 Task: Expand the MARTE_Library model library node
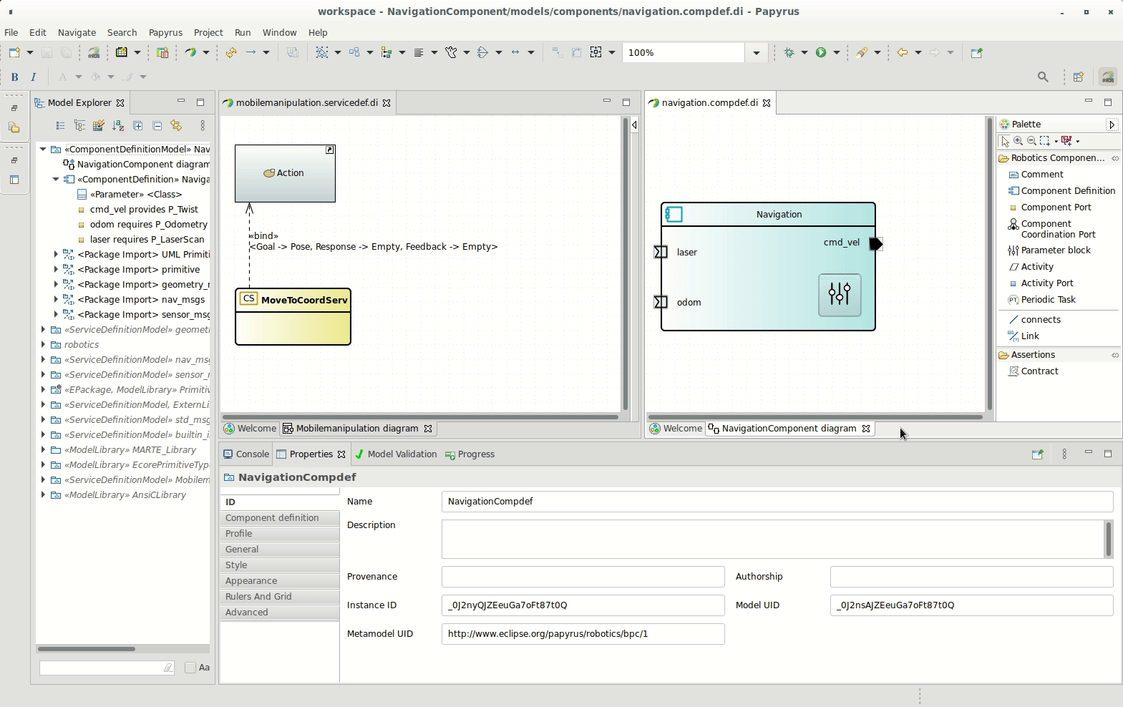(44, 450)
